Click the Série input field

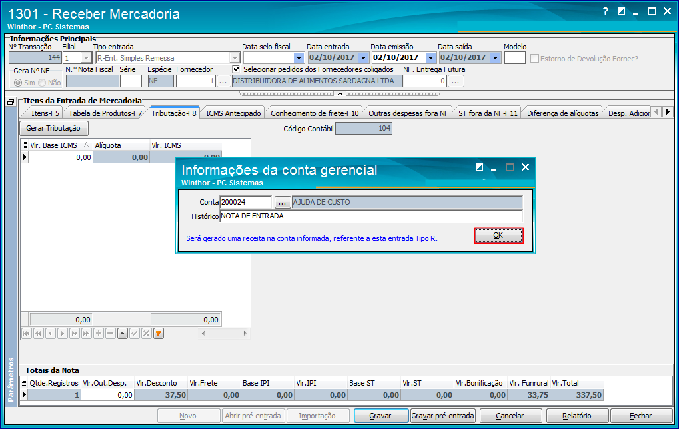(x=131, y=81)
